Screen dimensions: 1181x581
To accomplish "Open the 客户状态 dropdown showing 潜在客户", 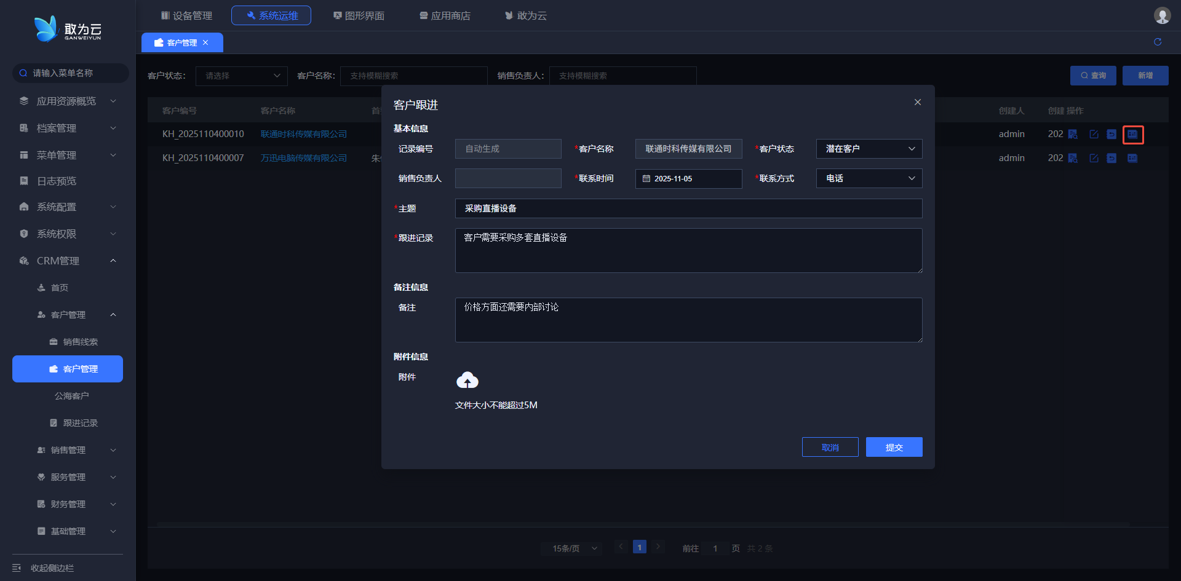I will 869,149.
